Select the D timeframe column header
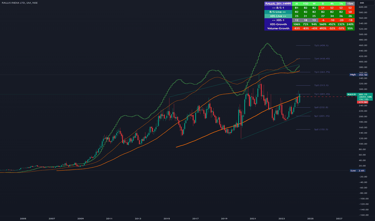Viewport: 375px width, 221px height. pyautogui.click(x=323, y=4)
